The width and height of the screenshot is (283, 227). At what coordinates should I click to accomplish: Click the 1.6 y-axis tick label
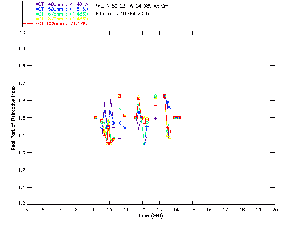pyautogui.click(x=22, y=101)
